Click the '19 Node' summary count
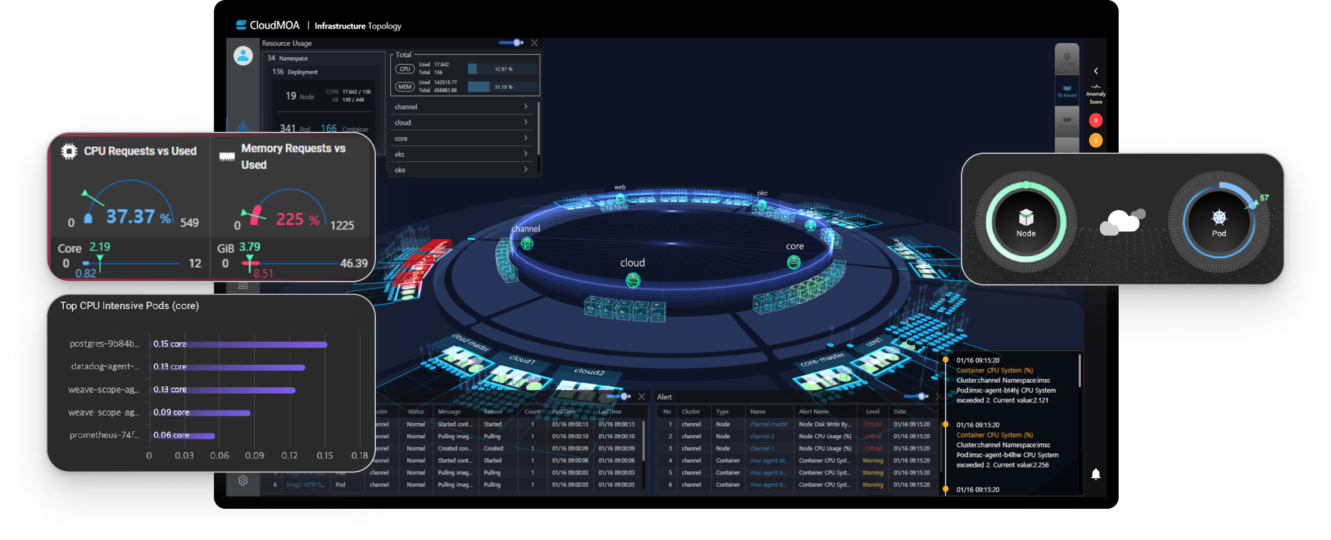 pos(300,96)
